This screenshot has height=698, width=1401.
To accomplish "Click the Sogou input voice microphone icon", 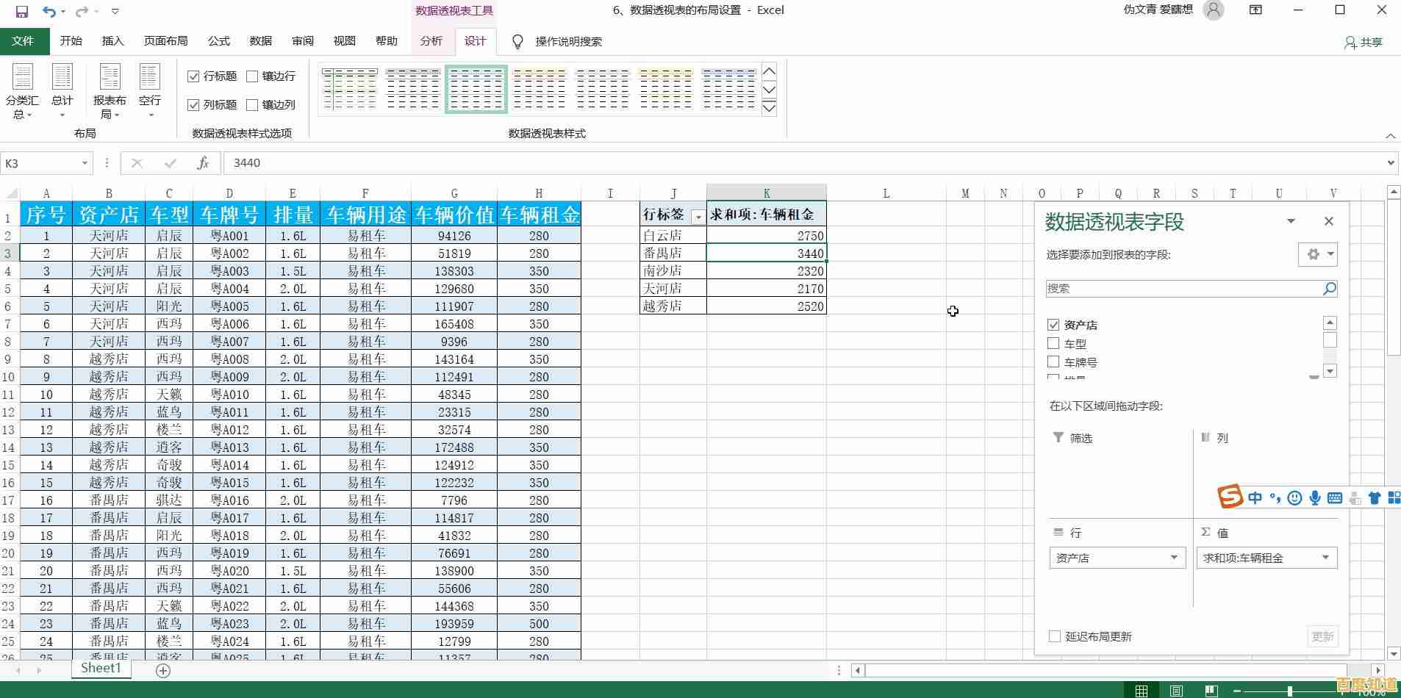I will pos(1314,498).
